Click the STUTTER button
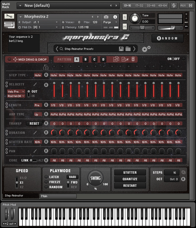 130,172
